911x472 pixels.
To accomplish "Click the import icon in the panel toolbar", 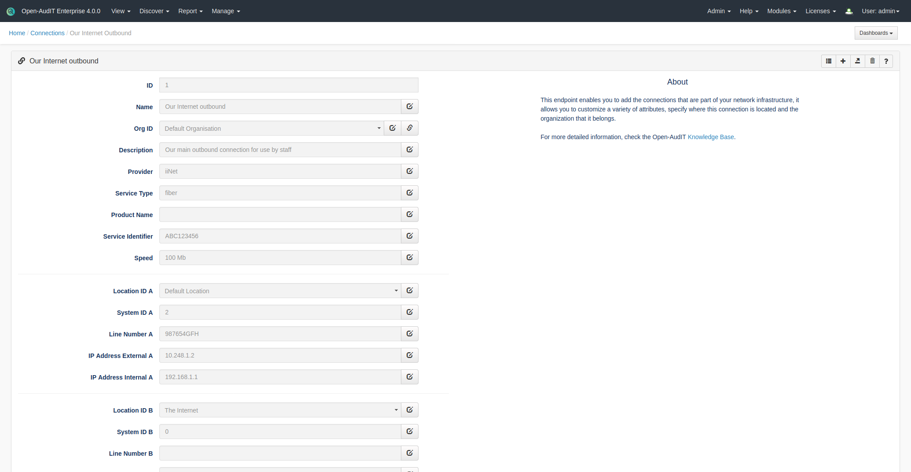I will click(857, 61).
